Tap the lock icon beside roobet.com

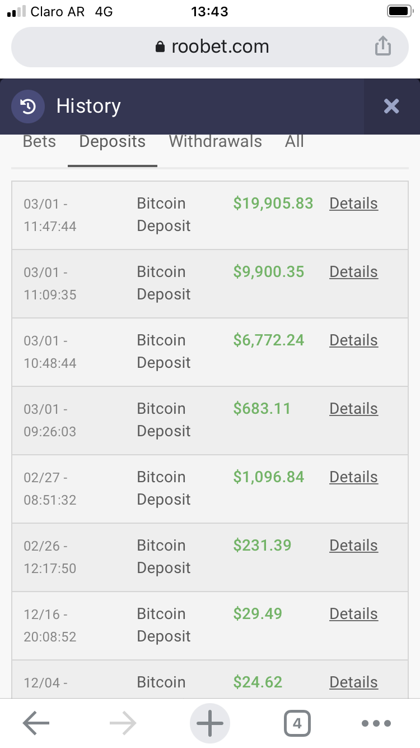160,47
